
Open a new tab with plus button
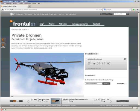pyautogui.click(x=29, y=6)
